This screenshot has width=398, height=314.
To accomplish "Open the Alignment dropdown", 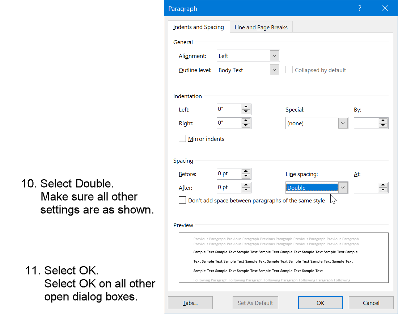I will tap(274, 56).
